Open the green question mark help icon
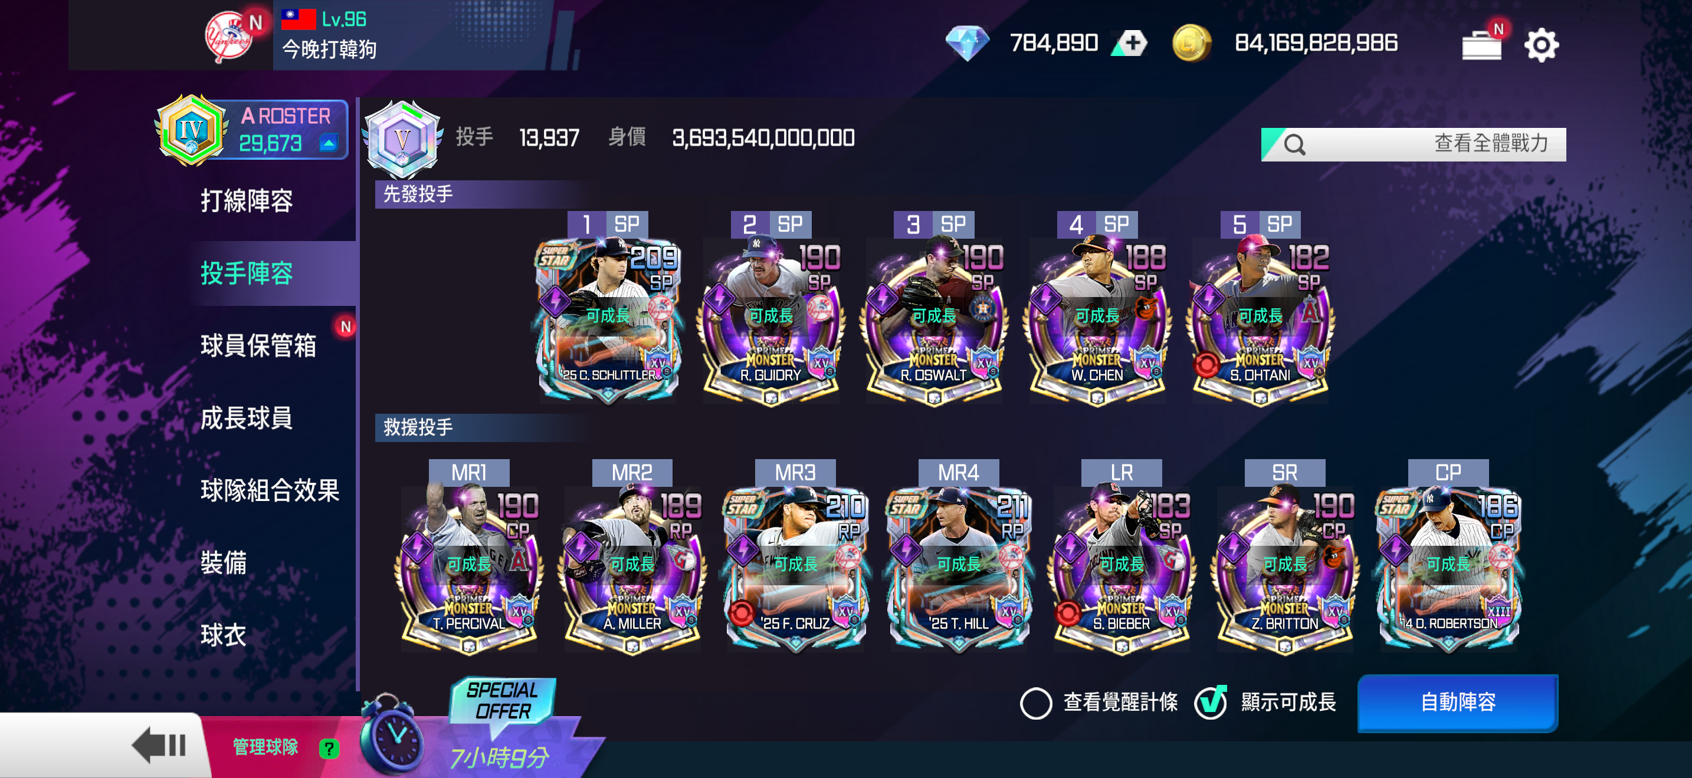This screenshot has width=1692, height=778. point(329,748)
